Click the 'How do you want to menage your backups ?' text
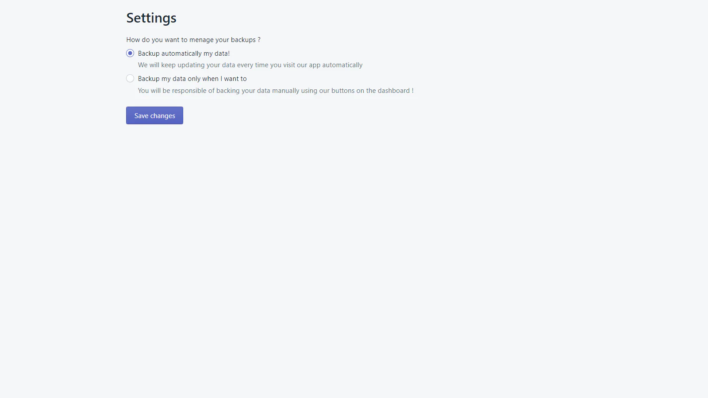 [193, 40]
